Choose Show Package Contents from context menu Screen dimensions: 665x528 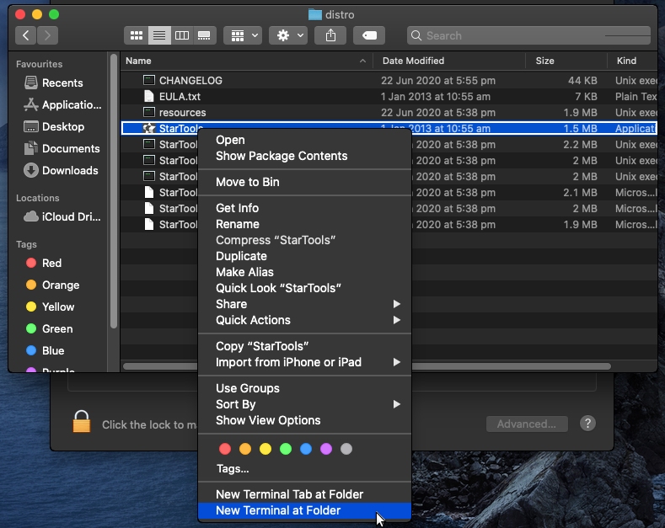click(282, 156)
